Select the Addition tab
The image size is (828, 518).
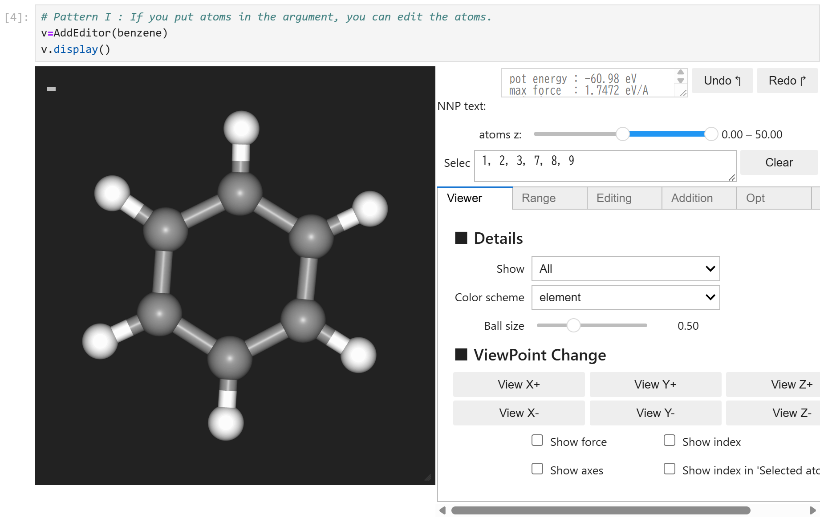tap(691, 198)
